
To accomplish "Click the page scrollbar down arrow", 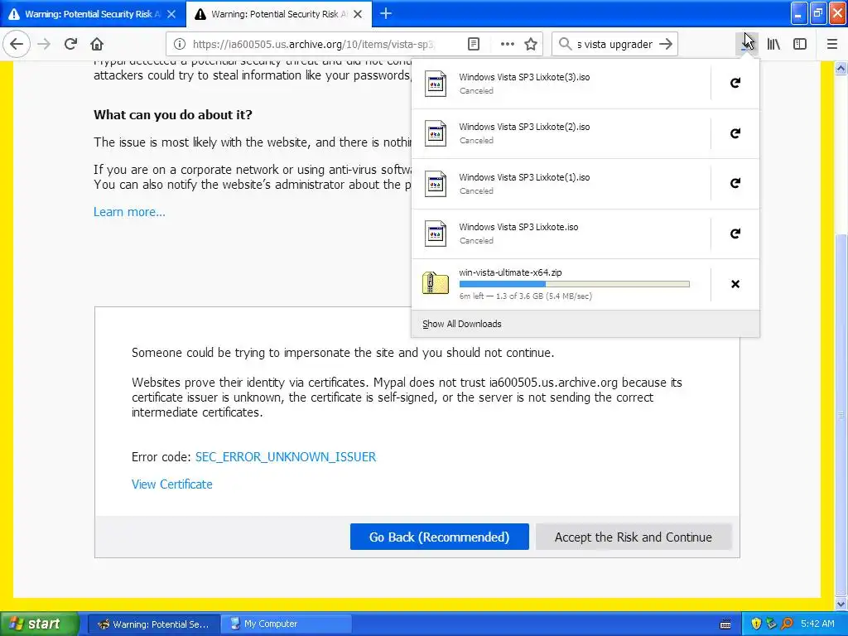I will [x=841, y=604].
